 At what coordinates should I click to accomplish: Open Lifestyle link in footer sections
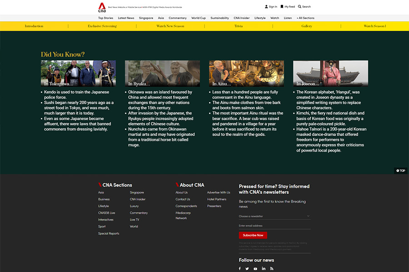pyautogui.click(x=104, y=206)
